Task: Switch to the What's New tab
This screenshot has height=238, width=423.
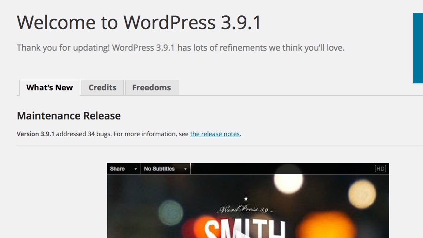Action: tap(50, 87)
